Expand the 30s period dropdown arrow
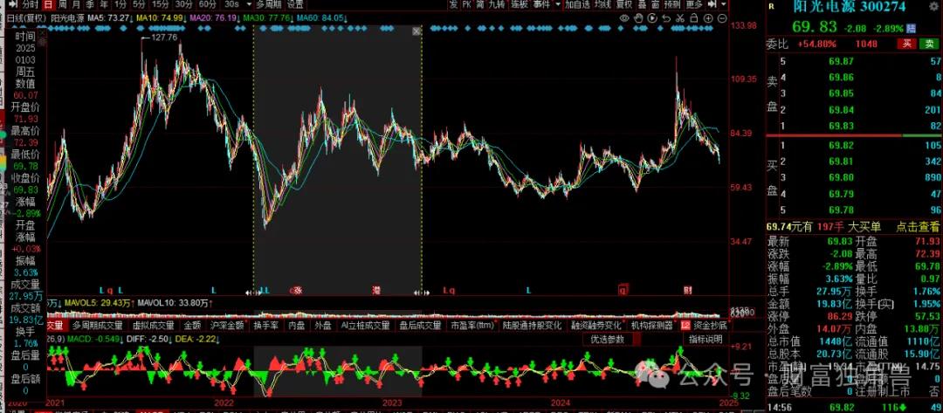Viewport: 943px width, 413px height. 249,4
